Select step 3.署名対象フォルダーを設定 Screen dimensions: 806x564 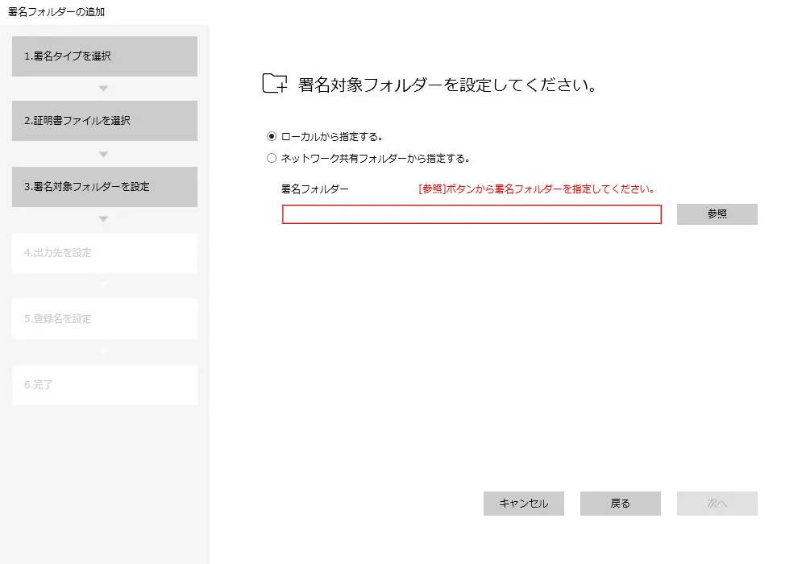105,186
